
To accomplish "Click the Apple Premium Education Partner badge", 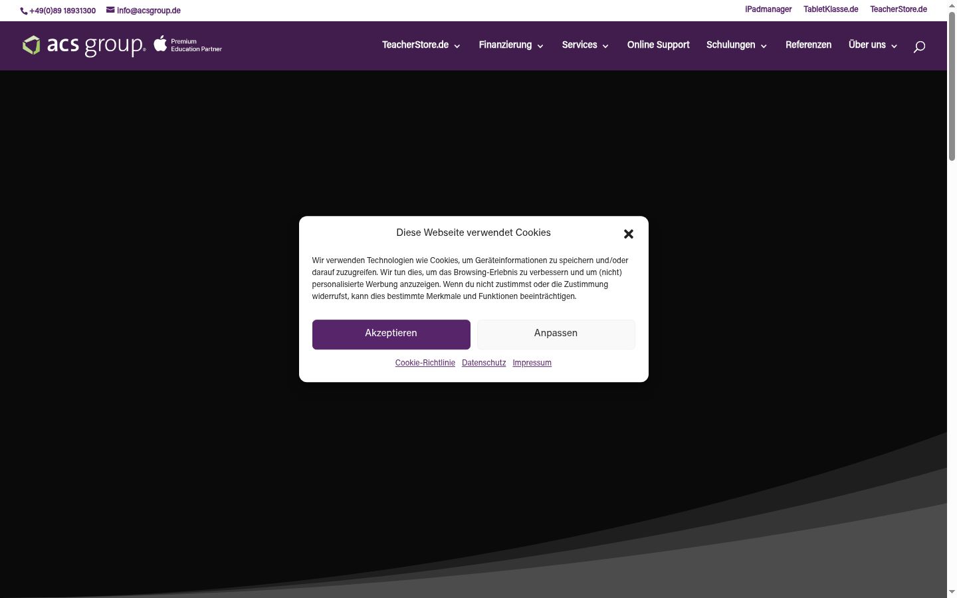I will click(x=188, y=45).
